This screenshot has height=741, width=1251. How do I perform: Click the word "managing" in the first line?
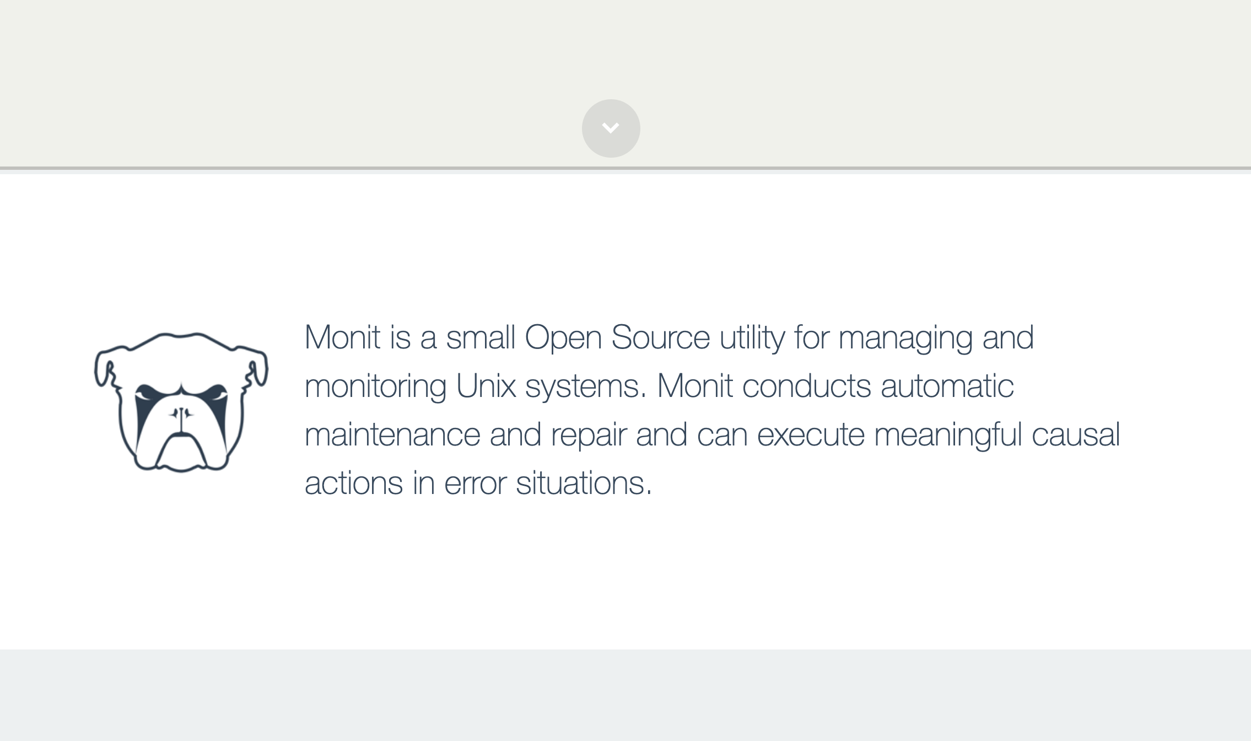click(x=905, y=337)
